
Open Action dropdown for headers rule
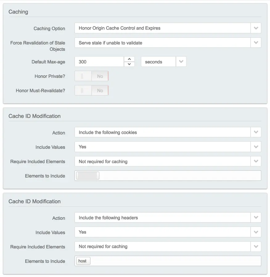coord(256,218)
